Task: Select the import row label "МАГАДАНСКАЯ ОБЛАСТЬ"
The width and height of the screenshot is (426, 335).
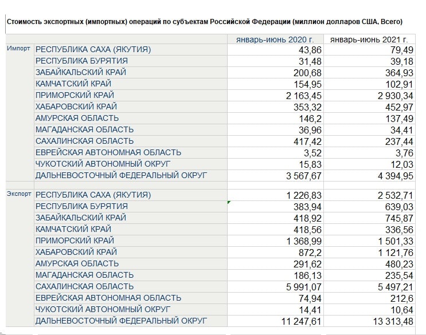Action: [84, 129]
